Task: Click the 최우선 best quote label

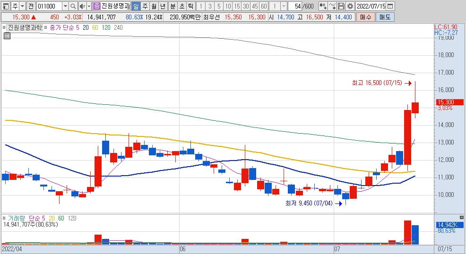Action: pyautogui.click(x=212, y=17)
